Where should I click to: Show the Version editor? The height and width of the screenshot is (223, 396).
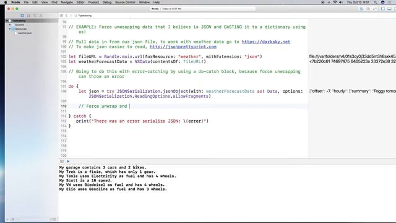pyautogui.click(x=375, y=9)
